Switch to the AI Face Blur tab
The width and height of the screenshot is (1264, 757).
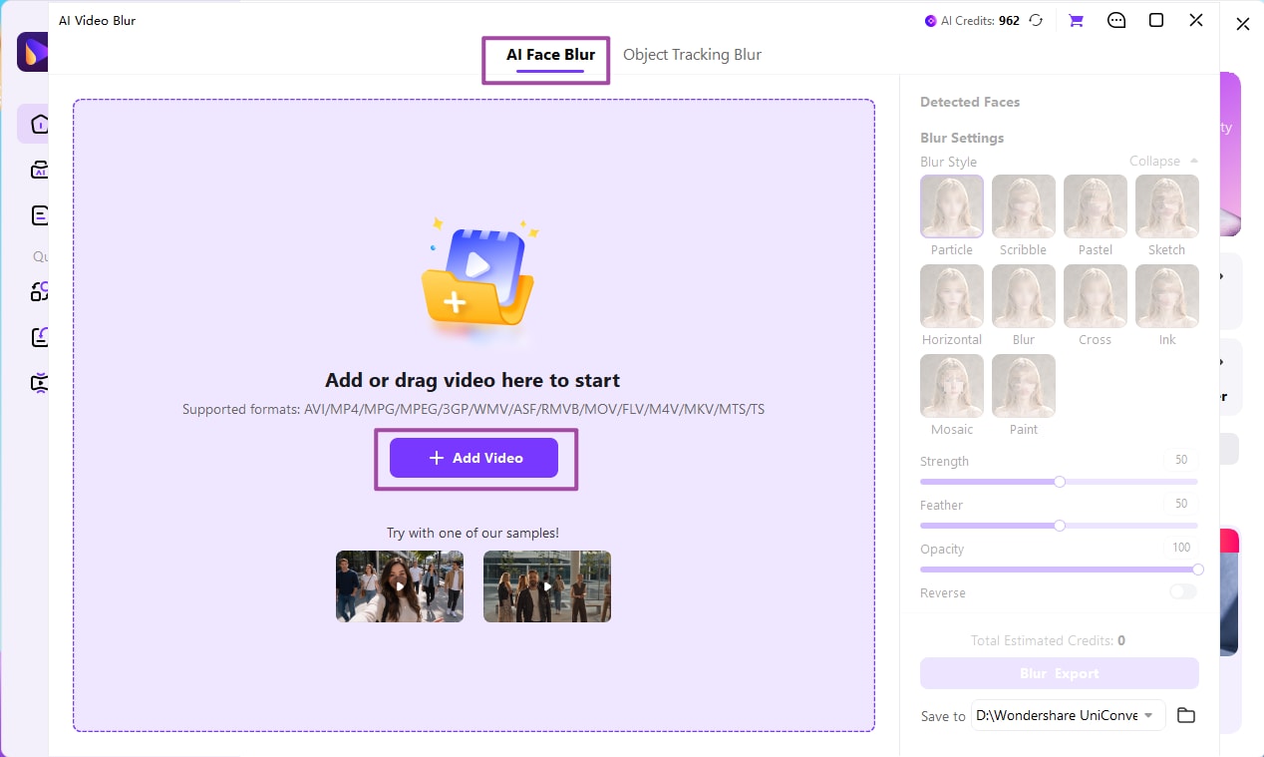[x=550, y=55]
